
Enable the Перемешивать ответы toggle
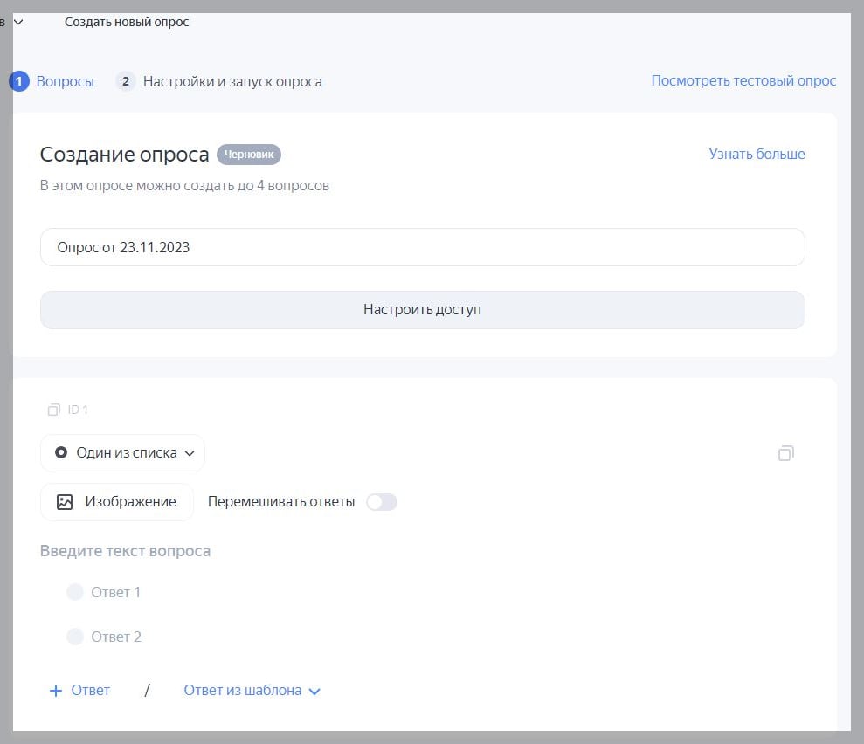pyautogui.click(x=381, y=502)
